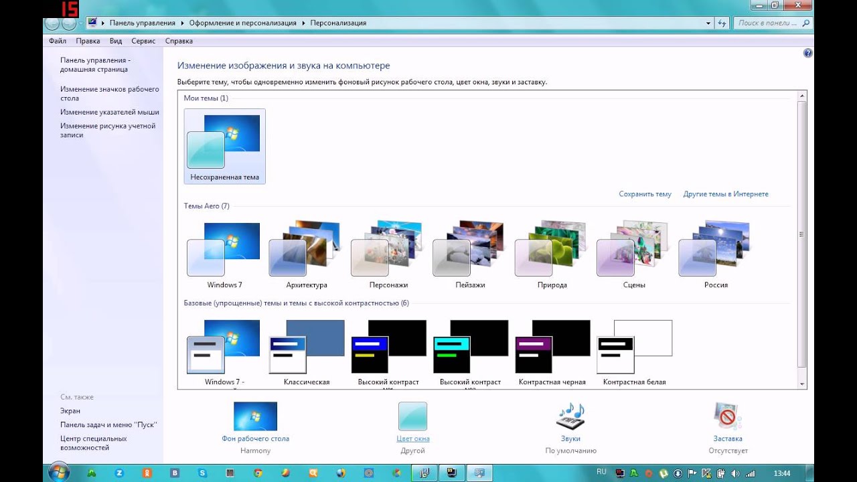Select the Windows 7 Aero theme
The height and width of the screenshot is (482, 857).
click(x=224, y=256)
